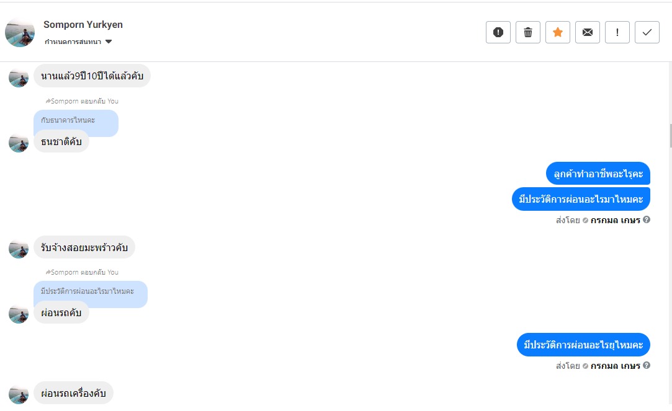The height and width of the screenshot is (411, 672).
Task: Click the plain exclamation mark priority icon
Action: (617, 32)
